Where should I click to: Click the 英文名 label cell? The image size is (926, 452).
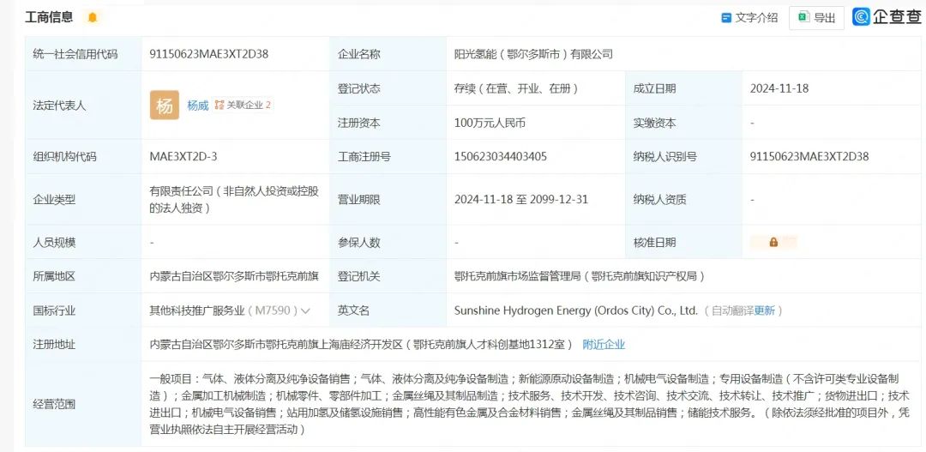pyautogui.click(x=388, y=310)
